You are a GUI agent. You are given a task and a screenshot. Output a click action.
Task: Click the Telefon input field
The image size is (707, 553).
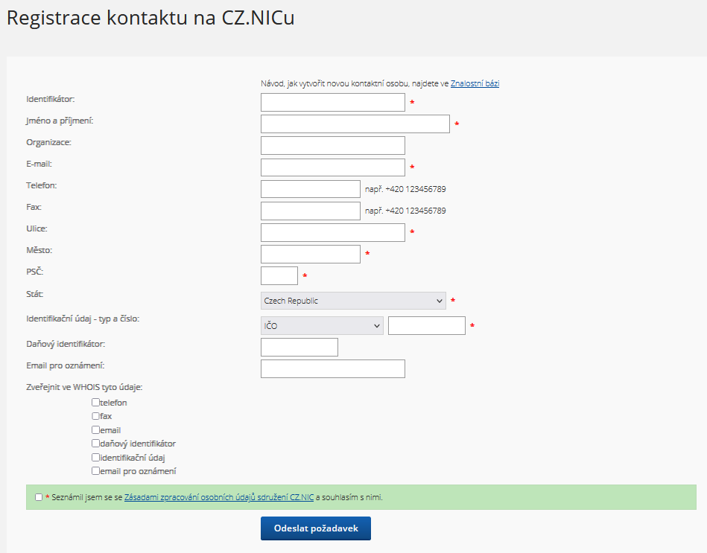point(310,189)
